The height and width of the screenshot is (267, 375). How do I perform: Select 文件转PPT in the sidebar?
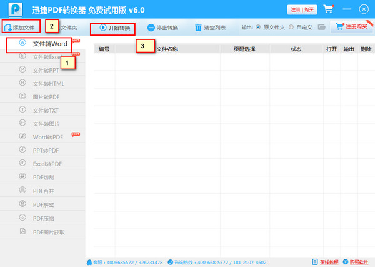coord(42,70)
